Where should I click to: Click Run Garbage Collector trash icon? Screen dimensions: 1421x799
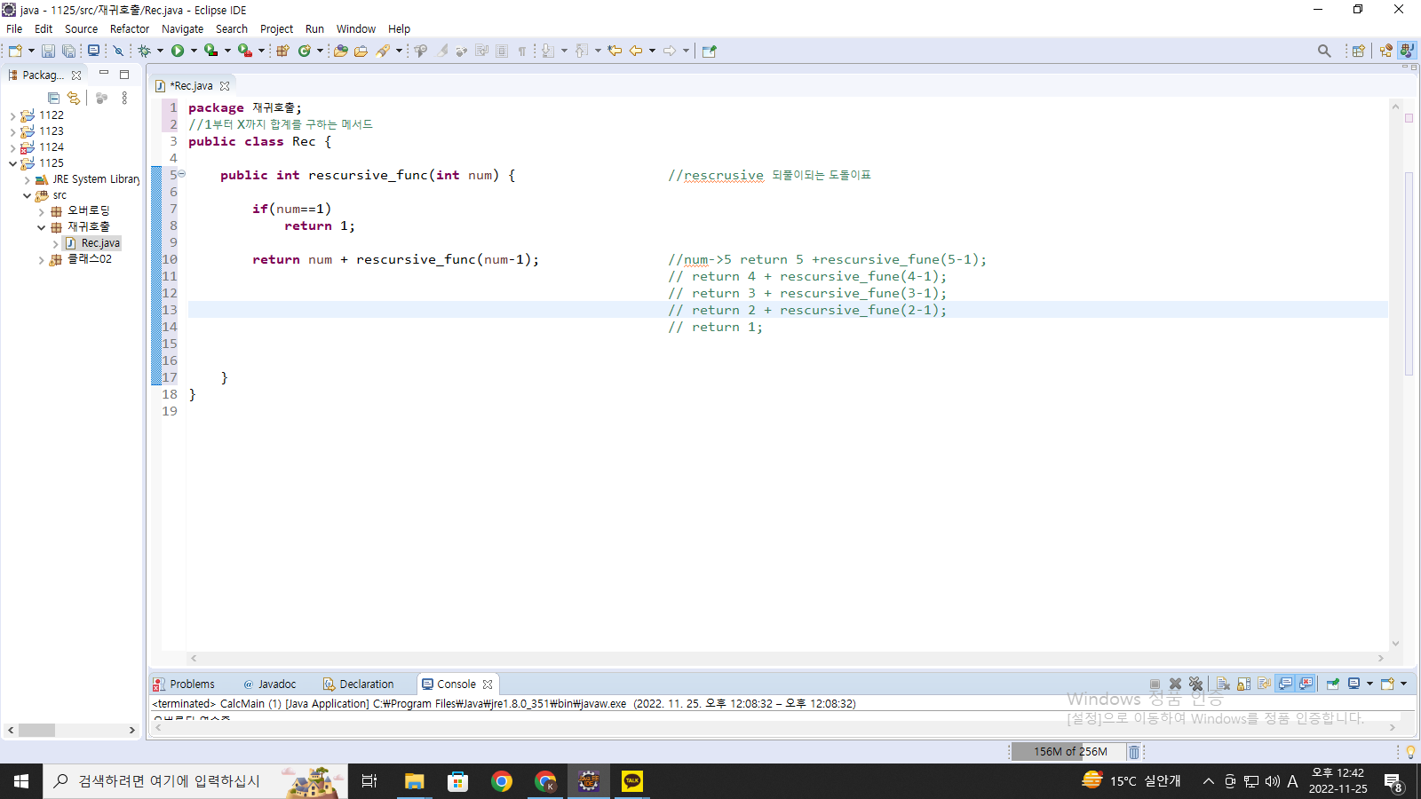pyautogui.click(x=1134, y=752)
